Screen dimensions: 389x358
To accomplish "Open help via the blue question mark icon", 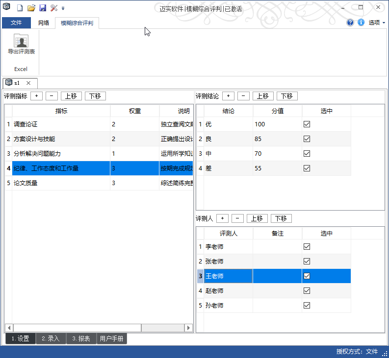I will [350, 23].
